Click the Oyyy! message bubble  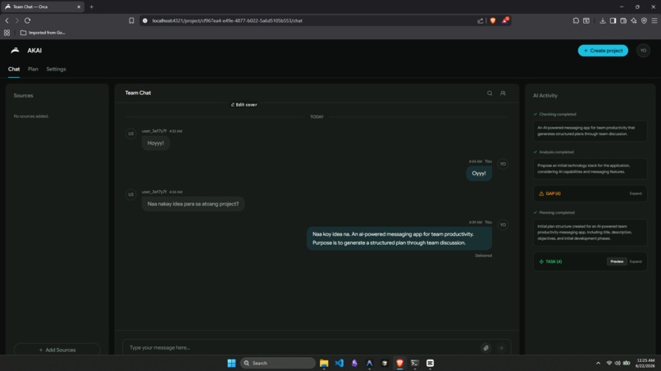478,174
